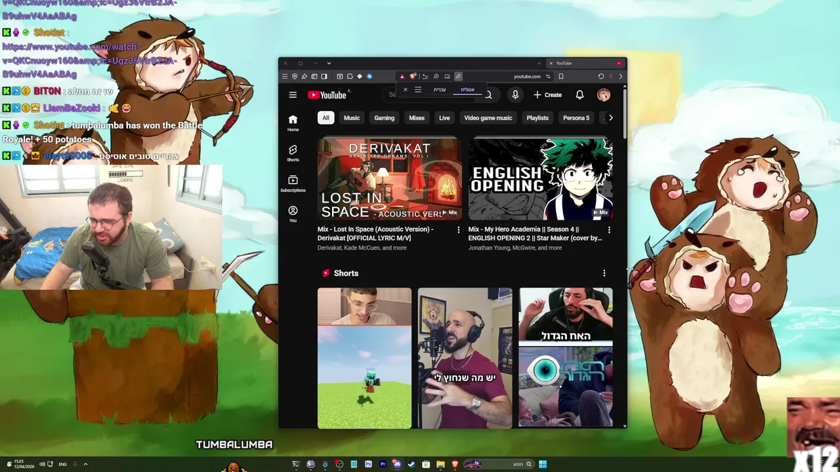The image size is (840, 472).
Task: Select the Gaming filter chip
Action: (385, 118)
